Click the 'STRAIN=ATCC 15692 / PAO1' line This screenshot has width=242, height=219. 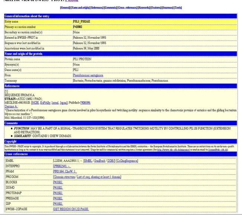click(x=23, y=99)
